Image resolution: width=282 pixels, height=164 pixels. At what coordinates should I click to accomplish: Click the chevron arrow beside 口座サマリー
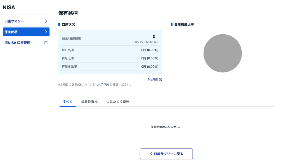click(x=46, y=21)
